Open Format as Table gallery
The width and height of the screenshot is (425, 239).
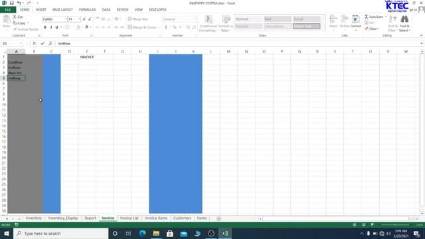tap(226, 24)
